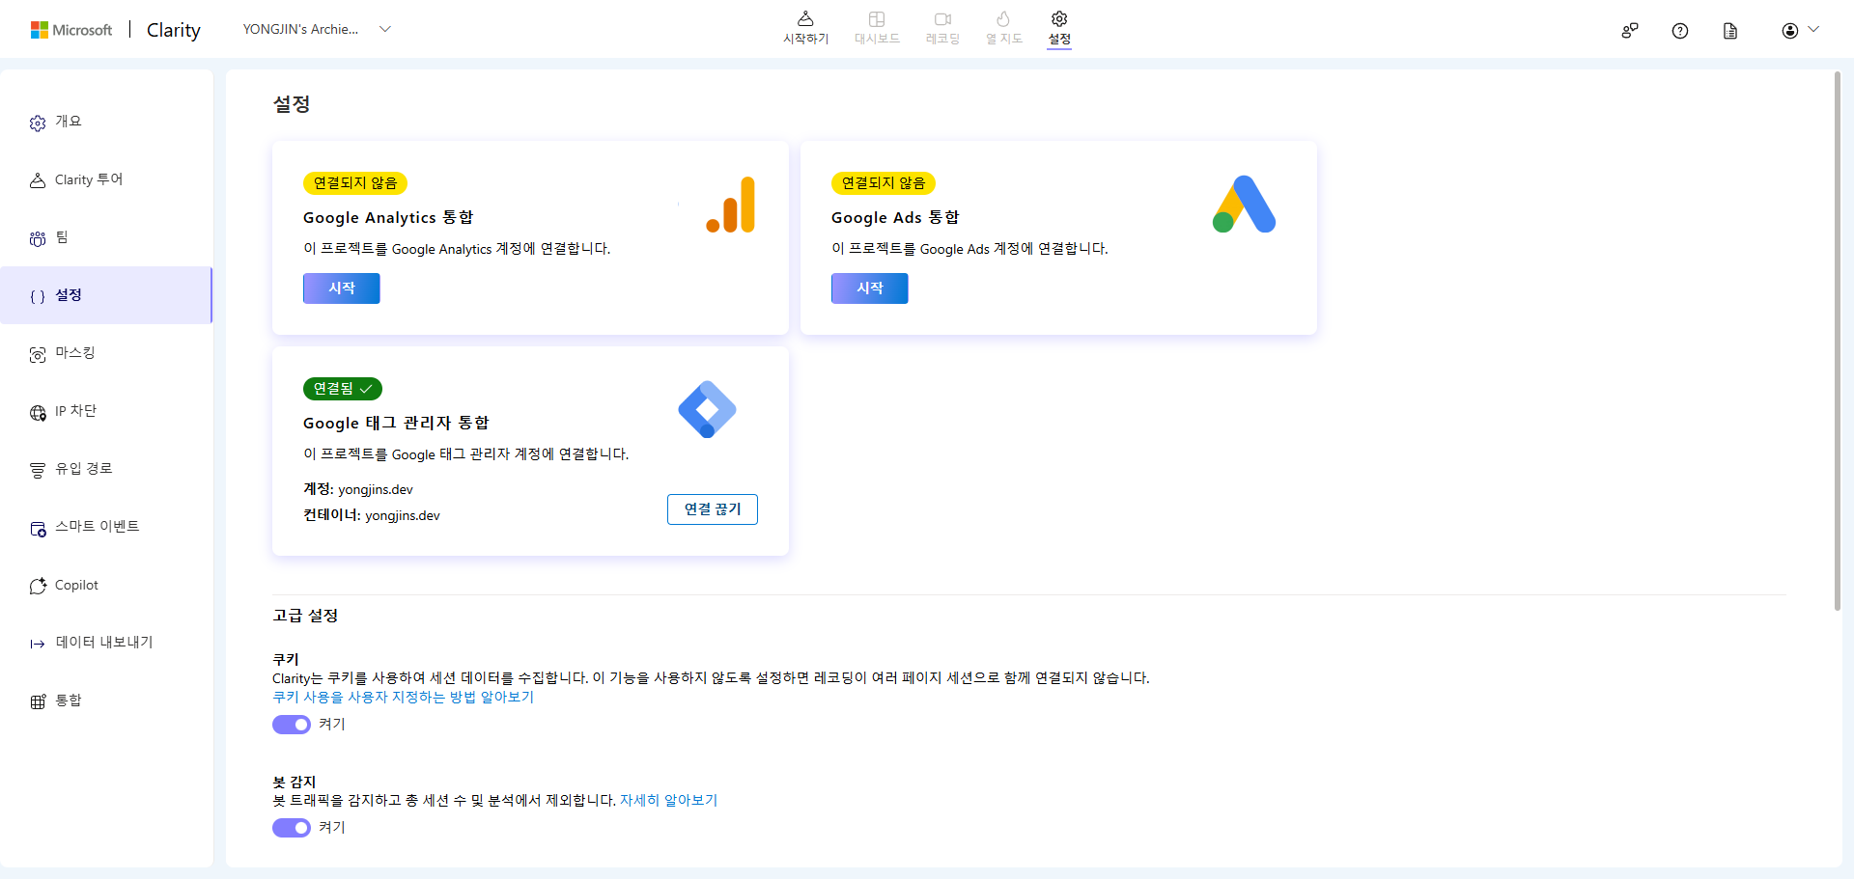Open the 열 지도 heatmap tab
Viewport: 1854px width, 879px height.
1003,28
